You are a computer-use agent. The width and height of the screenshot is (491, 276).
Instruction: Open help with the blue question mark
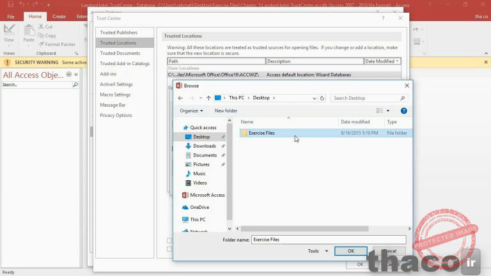(403, 111)
